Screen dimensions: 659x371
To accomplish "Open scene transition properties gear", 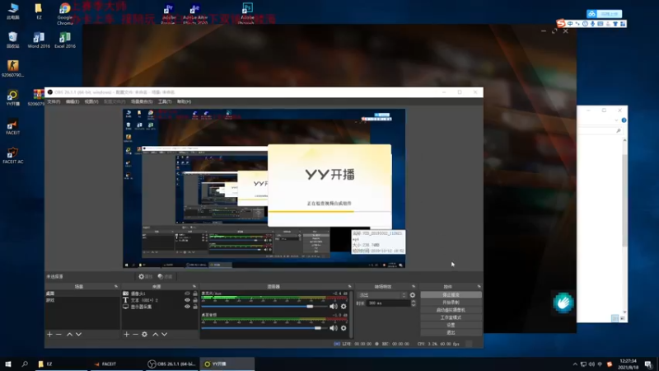I will click(413, 295).
